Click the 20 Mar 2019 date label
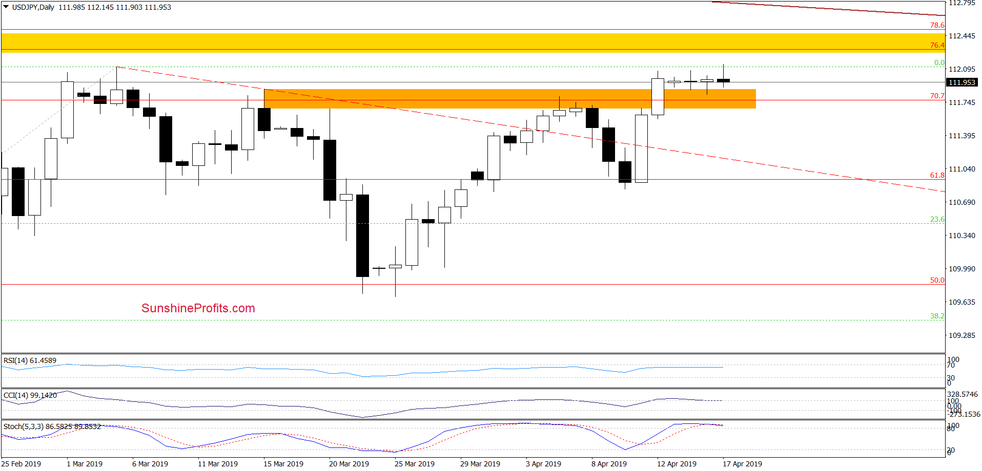The height and width of the screenshot is (471, 982). [x=349, y=464]
